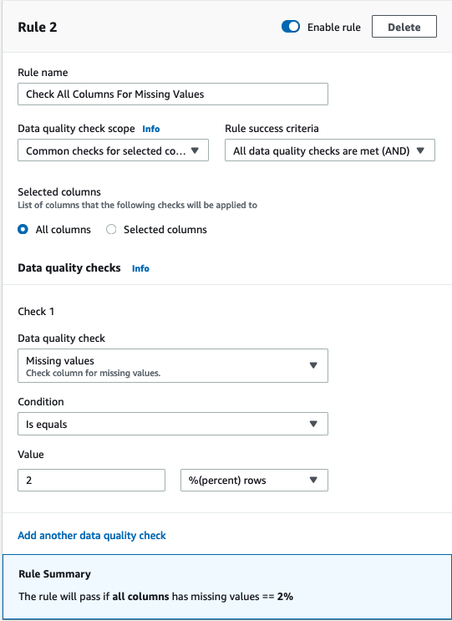Click the arrow icon on scope dropdown
Image resolution: width=452 pixels, height=621 pixels.
[x=195, y=150]
